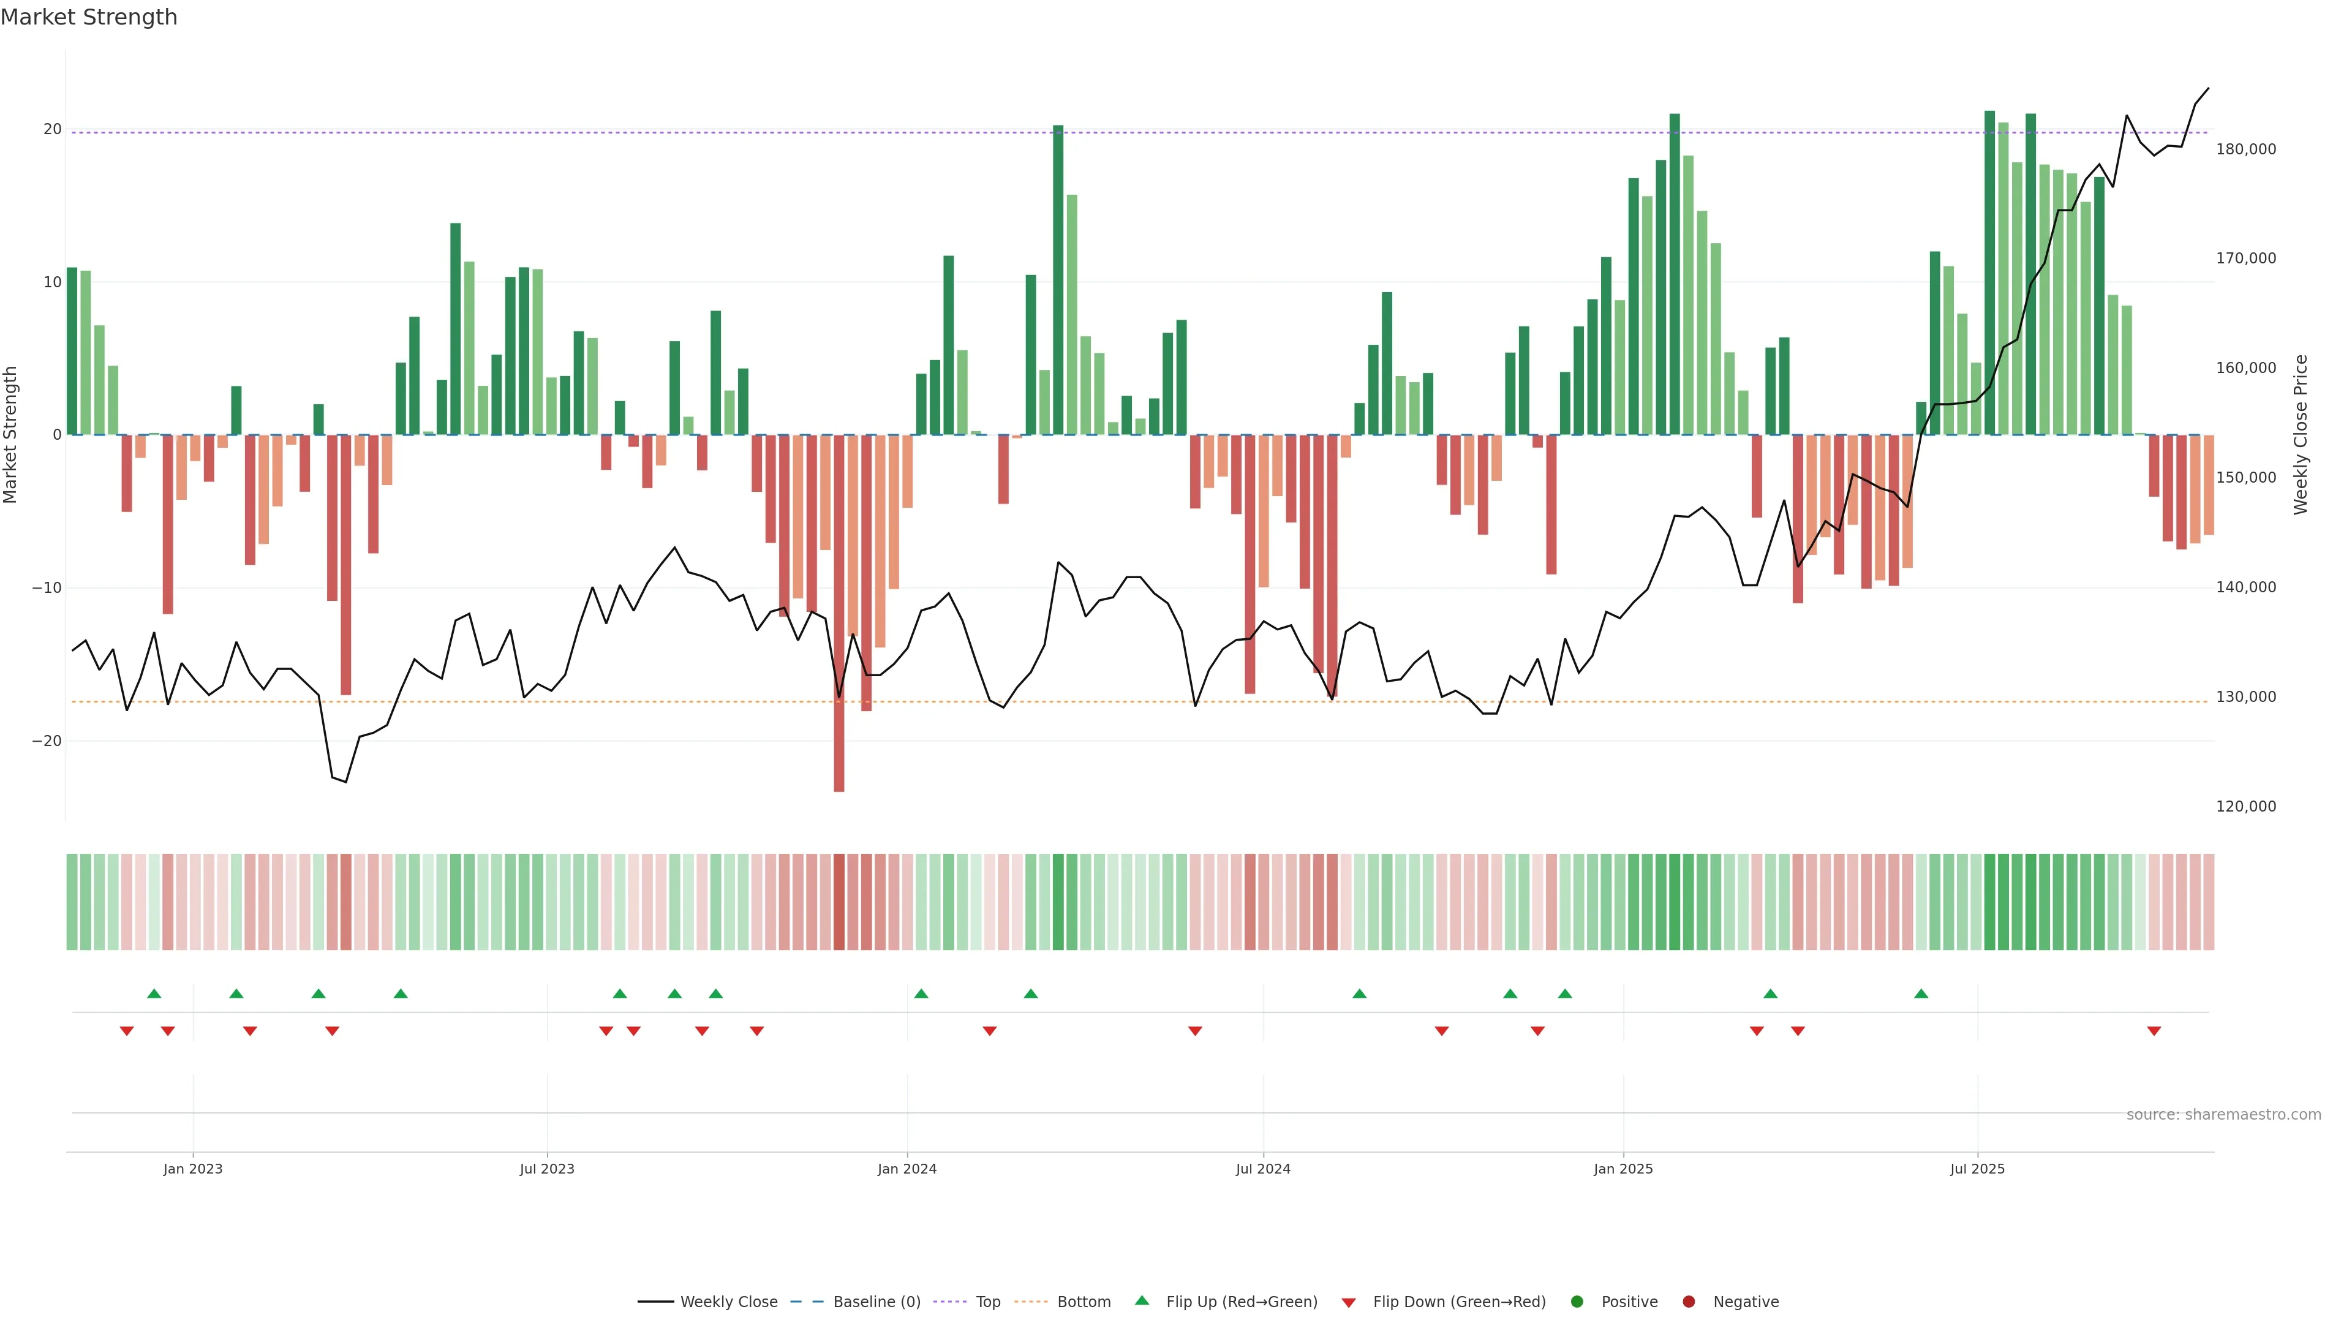The width and height of the screenshot is (2352, 1323).
Task: Click the orange Bottom dotted legend icon
Action: [x=1031, y=1302]
